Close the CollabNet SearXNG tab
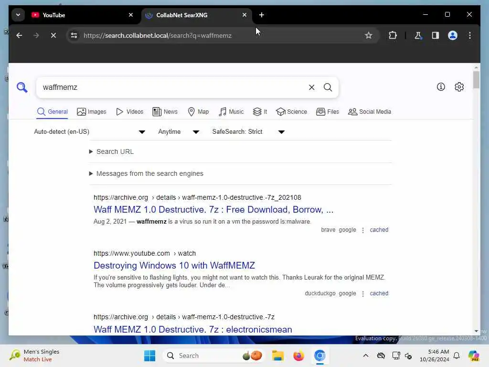Viewport: 489px width, 367px height. click(244, 15)
